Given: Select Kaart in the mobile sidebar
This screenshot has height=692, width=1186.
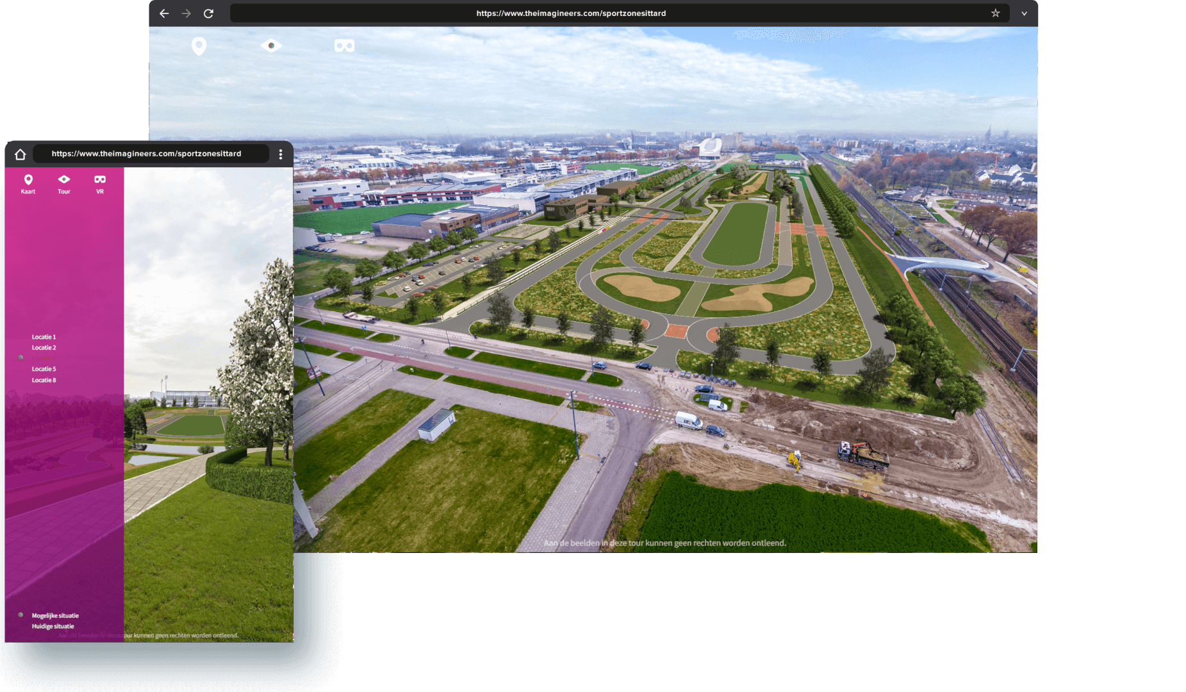Looking at the screenshot, I should [27, 184].
